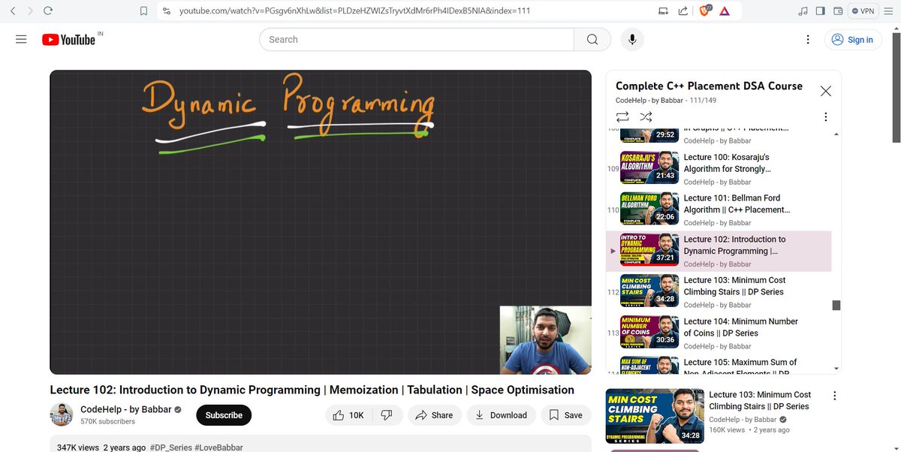Click Download button

[502, 415]
